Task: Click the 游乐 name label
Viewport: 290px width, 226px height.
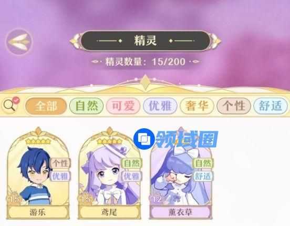Action: (x=38, y=212)
